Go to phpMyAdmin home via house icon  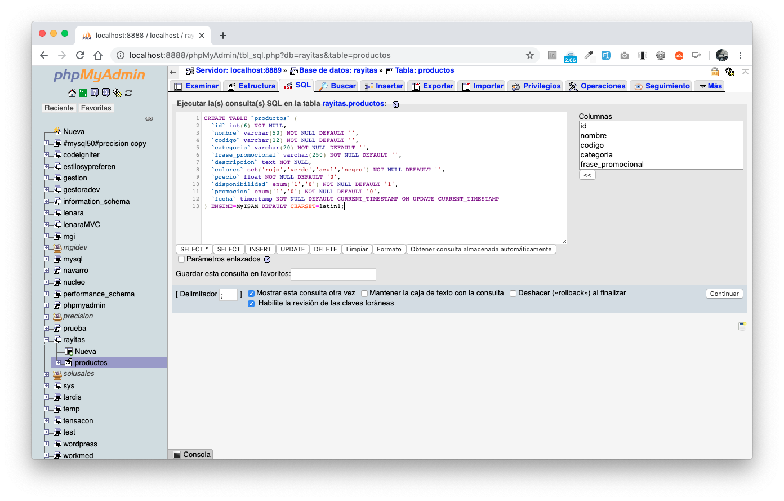click(72, 93)
